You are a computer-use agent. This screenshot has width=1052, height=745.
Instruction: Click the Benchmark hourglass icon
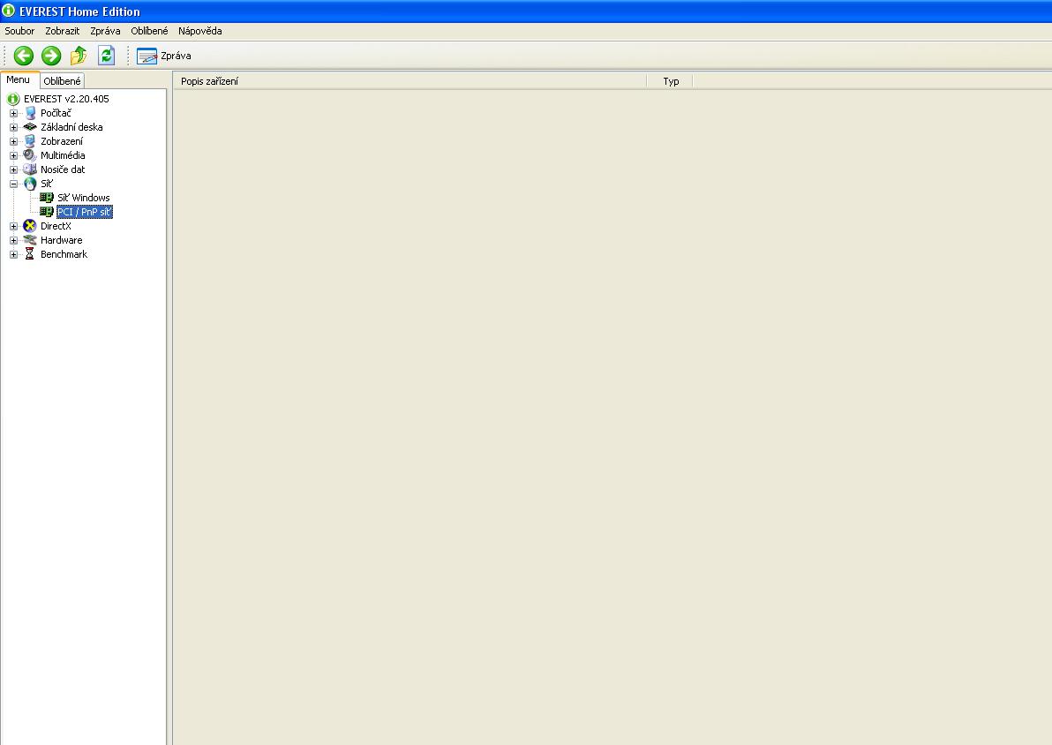tap(29, 253)
